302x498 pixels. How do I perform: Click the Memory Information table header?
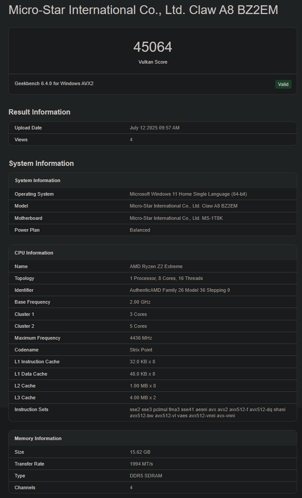coord(38,438)
